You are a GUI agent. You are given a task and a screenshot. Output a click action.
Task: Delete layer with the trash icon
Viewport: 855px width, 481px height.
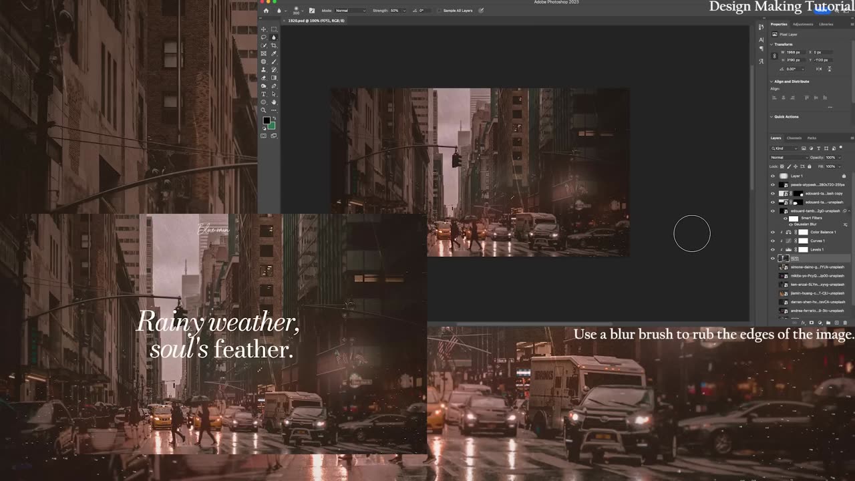844,323
